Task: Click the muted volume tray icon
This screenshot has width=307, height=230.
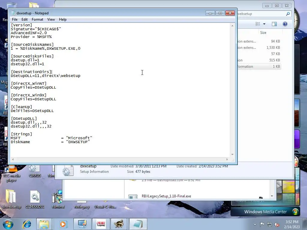Action: click(x=277, y=225)
